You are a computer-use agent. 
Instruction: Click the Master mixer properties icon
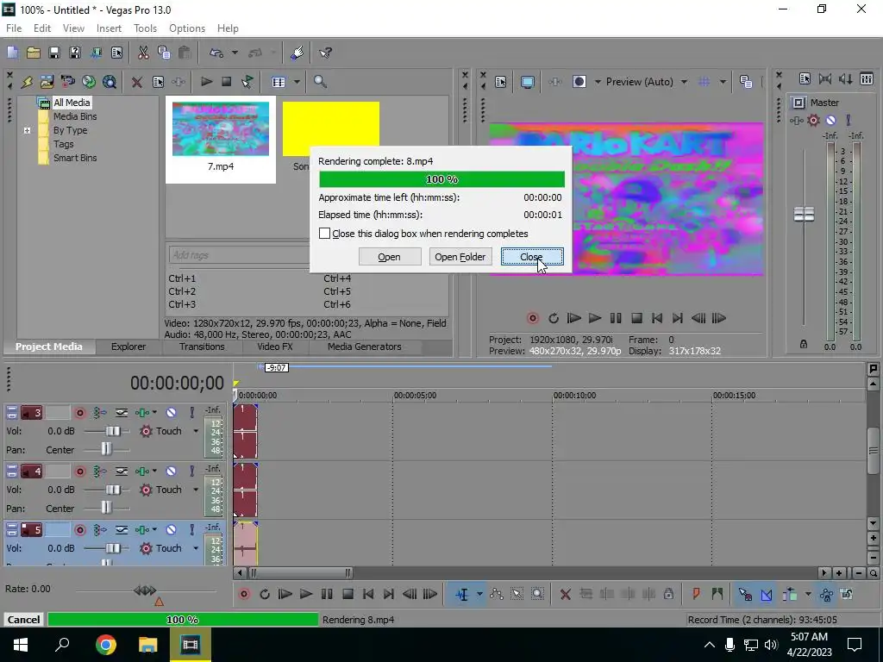click(x=805, y=78)
